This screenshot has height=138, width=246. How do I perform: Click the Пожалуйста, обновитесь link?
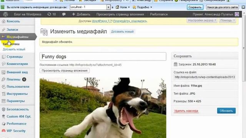pyautogui.click(x=130, y=21)
